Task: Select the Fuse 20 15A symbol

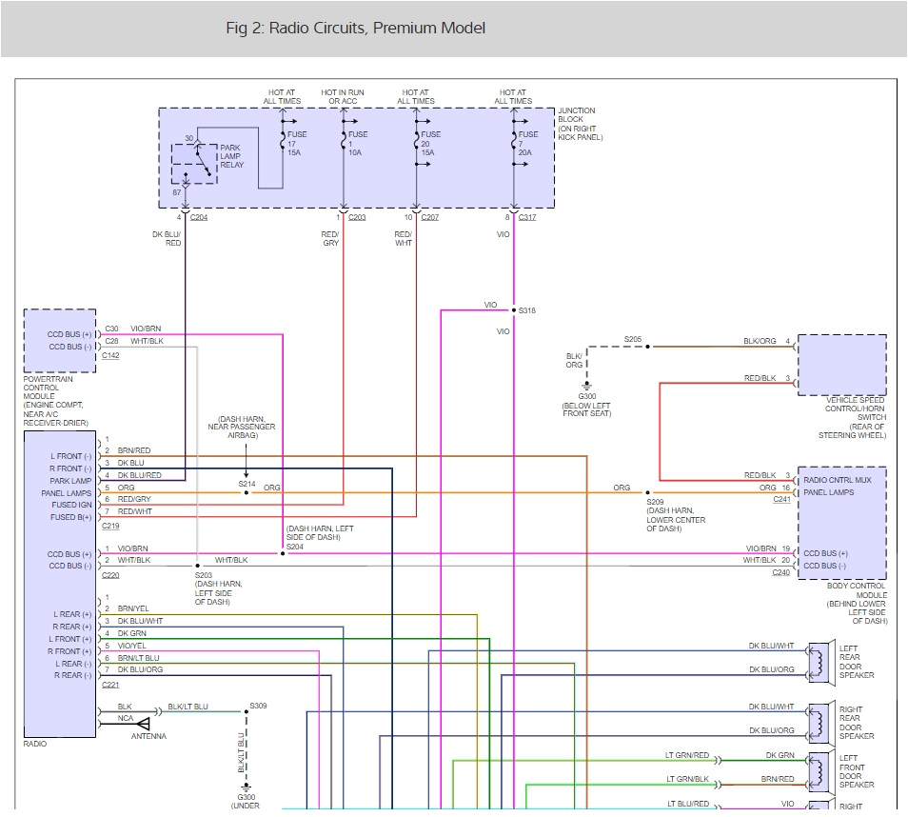Action: pyautogui.click(x=416, y=140)
